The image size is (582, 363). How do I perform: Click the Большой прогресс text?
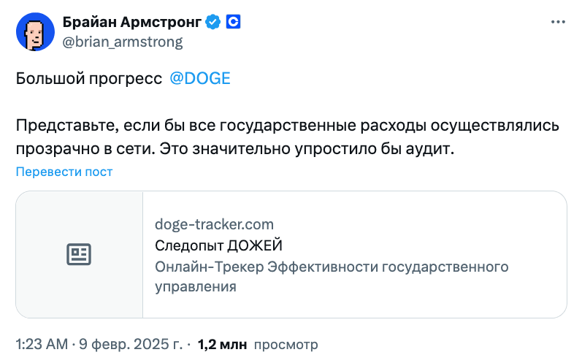click(88, 79)
